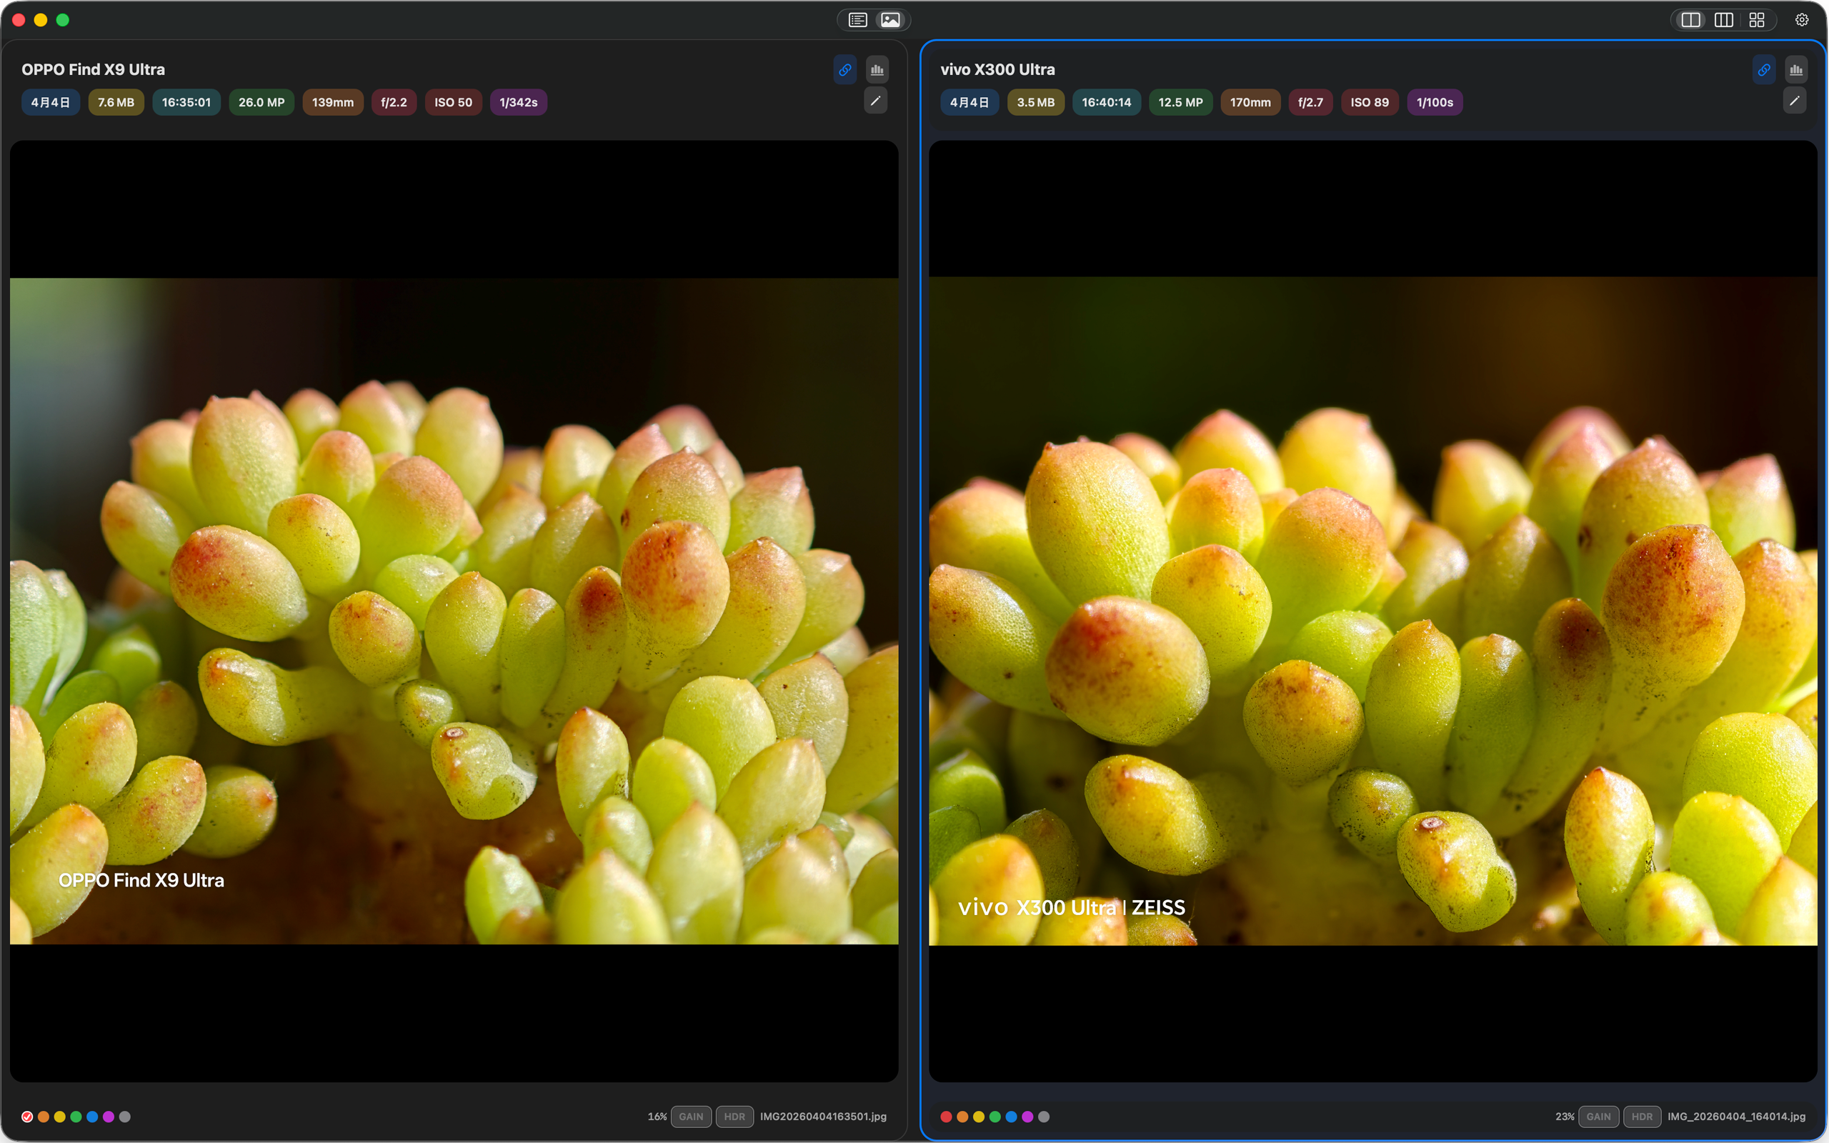The image size is (1829, 1143).
Task: Select two-column split layout
Action: coord(1690,20)
